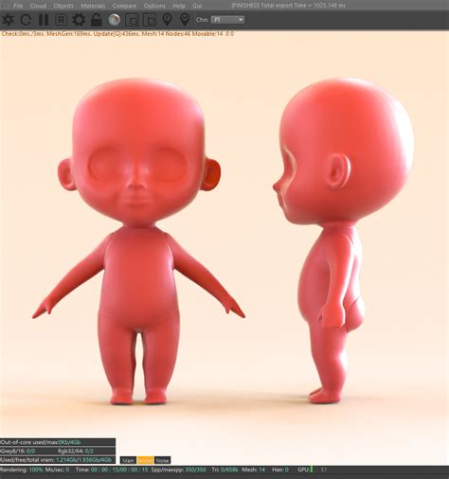The height and width of the screenshot is (479, 449).
Task: Toggle clay mode sphere icon
Action: [x=114, y=20]
